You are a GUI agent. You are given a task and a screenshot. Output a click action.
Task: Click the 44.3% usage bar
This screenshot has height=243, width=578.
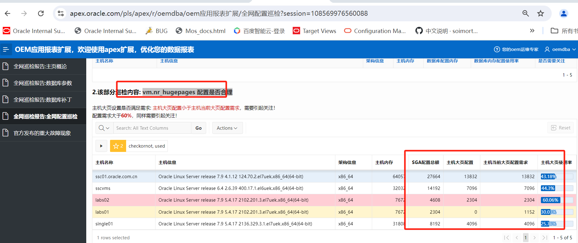(x=557, y=188)
